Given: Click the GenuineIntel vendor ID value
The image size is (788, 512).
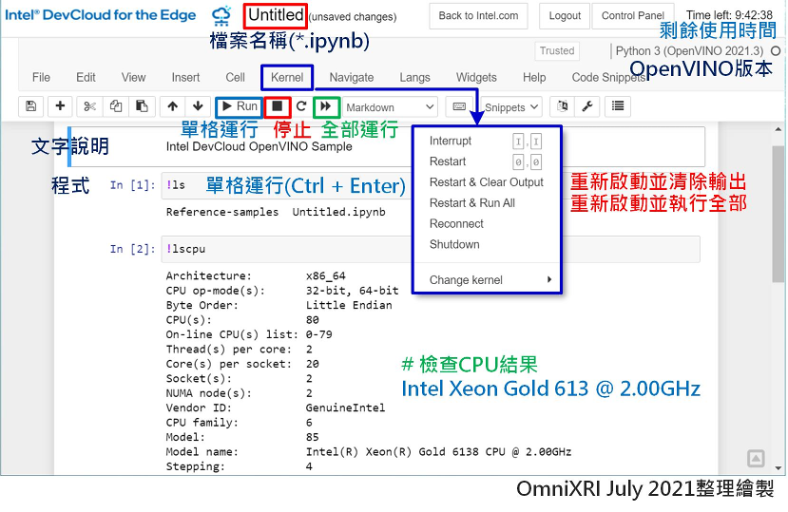Looking at the screenshot, I should click(x=345, y=408).
